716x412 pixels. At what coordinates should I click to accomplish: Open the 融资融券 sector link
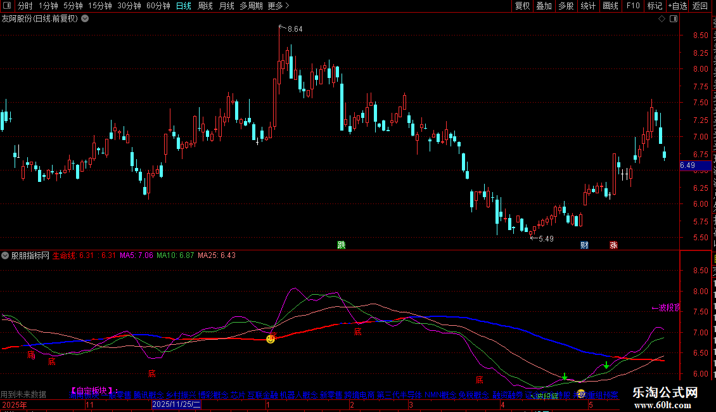pyautogui.click(x=508, y=395)
